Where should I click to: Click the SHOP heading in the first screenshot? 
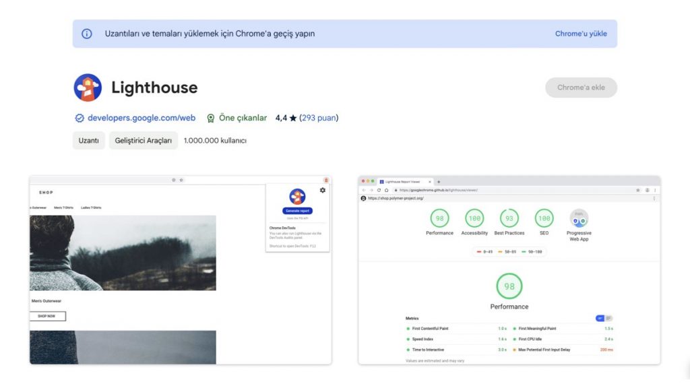46,192
